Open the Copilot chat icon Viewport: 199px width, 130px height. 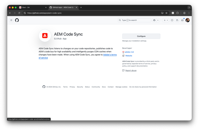point(154,20)
